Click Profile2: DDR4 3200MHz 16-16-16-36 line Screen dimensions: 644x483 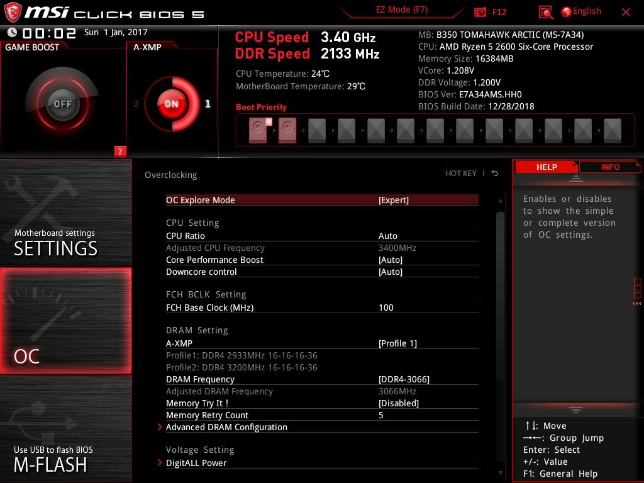click(x=241, y=367)
